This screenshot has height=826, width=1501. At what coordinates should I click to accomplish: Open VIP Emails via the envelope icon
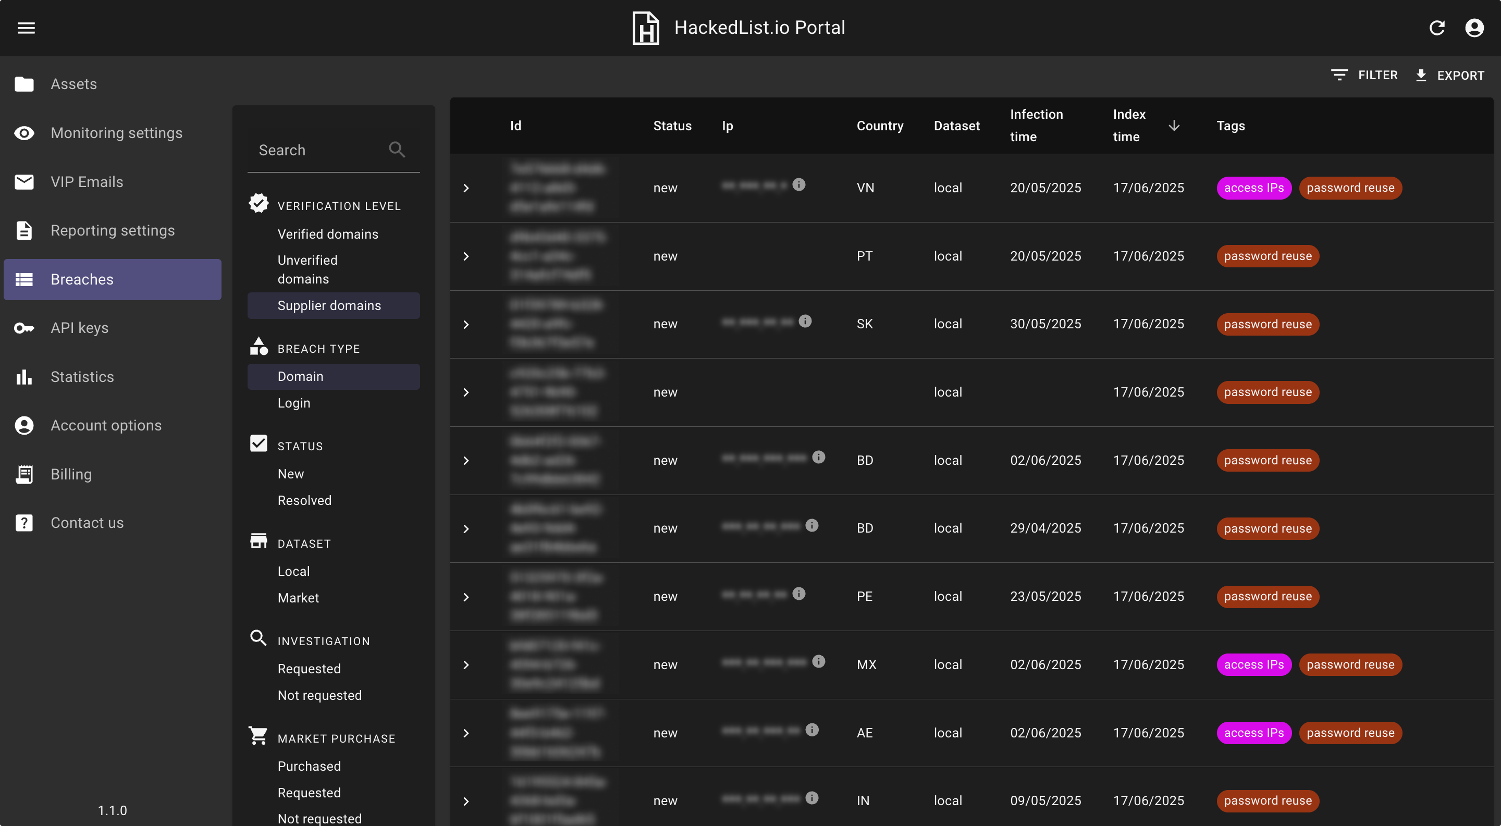pos(23,182)
